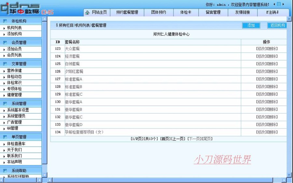The width and height of the screenshot is (293, 183).
Task: Click 修改 for 夕阳红套餐 row
Action: (261, 71)
